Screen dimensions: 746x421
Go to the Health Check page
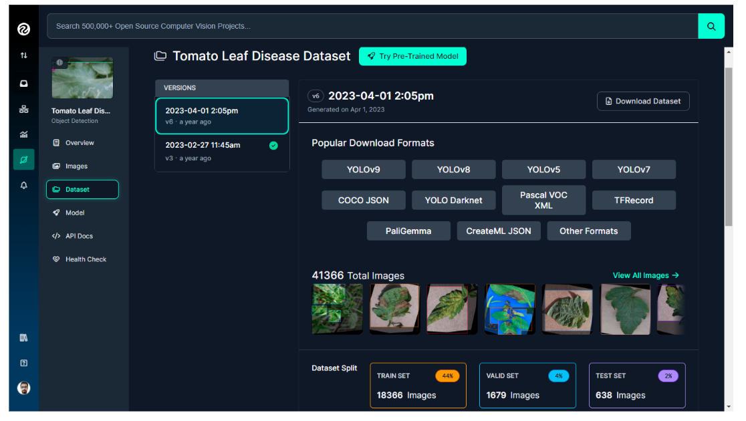[86, 259]
